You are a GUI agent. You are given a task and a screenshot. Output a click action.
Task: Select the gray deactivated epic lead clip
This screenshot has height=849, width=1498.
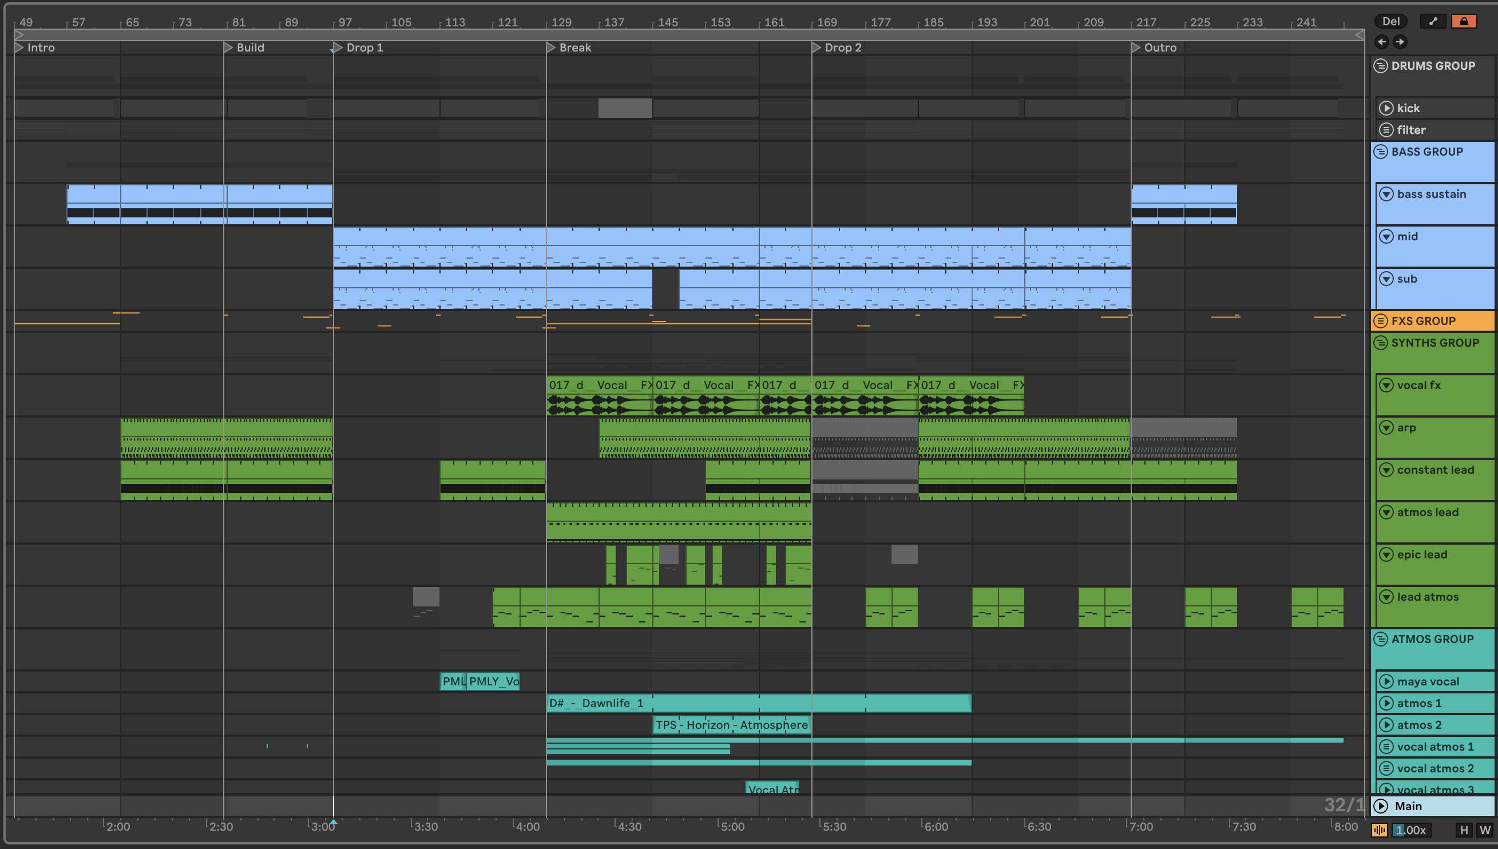coord(904,554)
